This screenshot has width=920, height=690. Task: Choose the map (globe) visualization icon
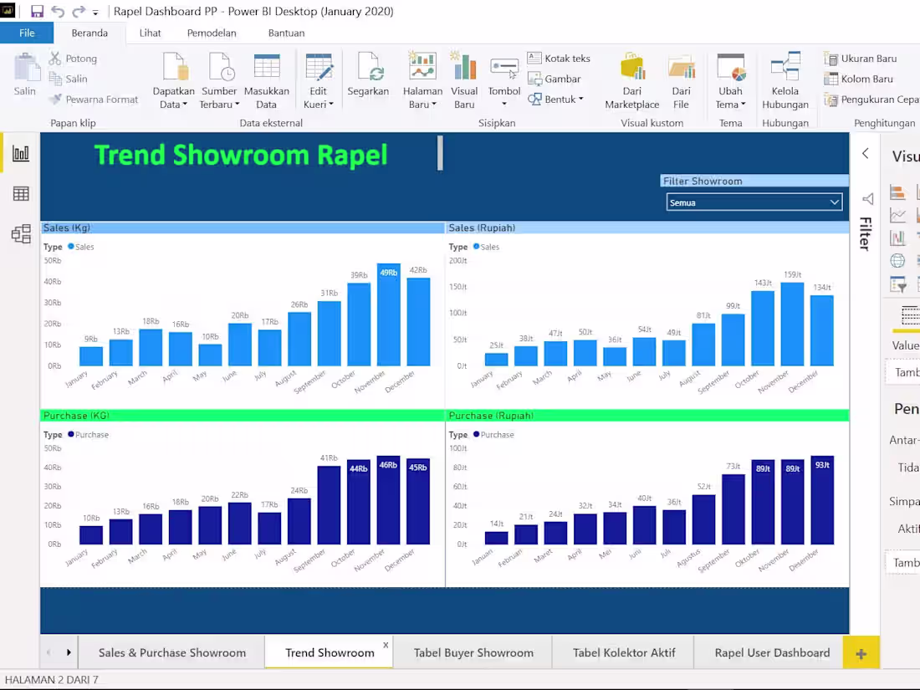click(897, 260)
